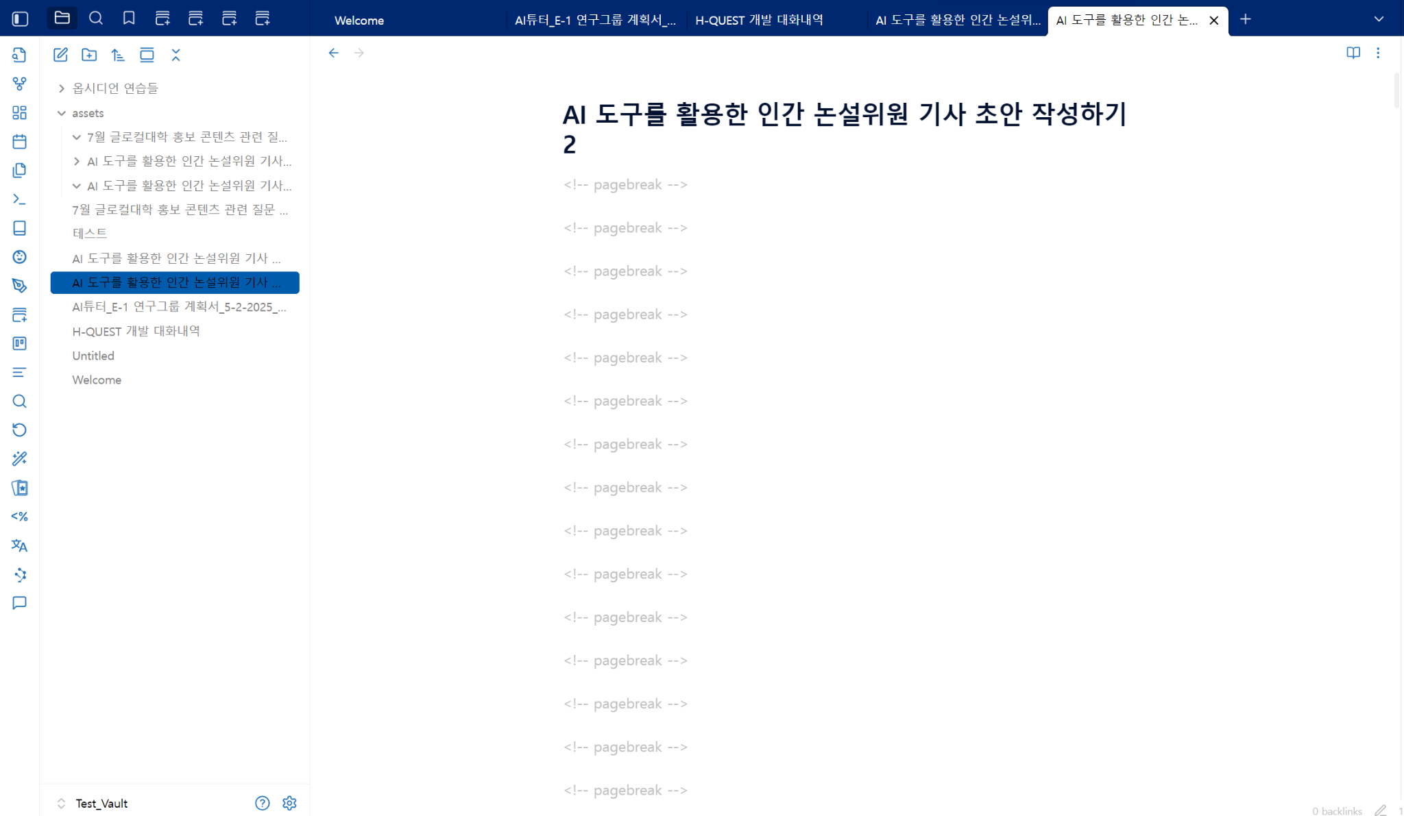Select the highlighted AI 도구를 활용한 note
This screenshot has width=1404, height=816.
click(x=175, y=282)
